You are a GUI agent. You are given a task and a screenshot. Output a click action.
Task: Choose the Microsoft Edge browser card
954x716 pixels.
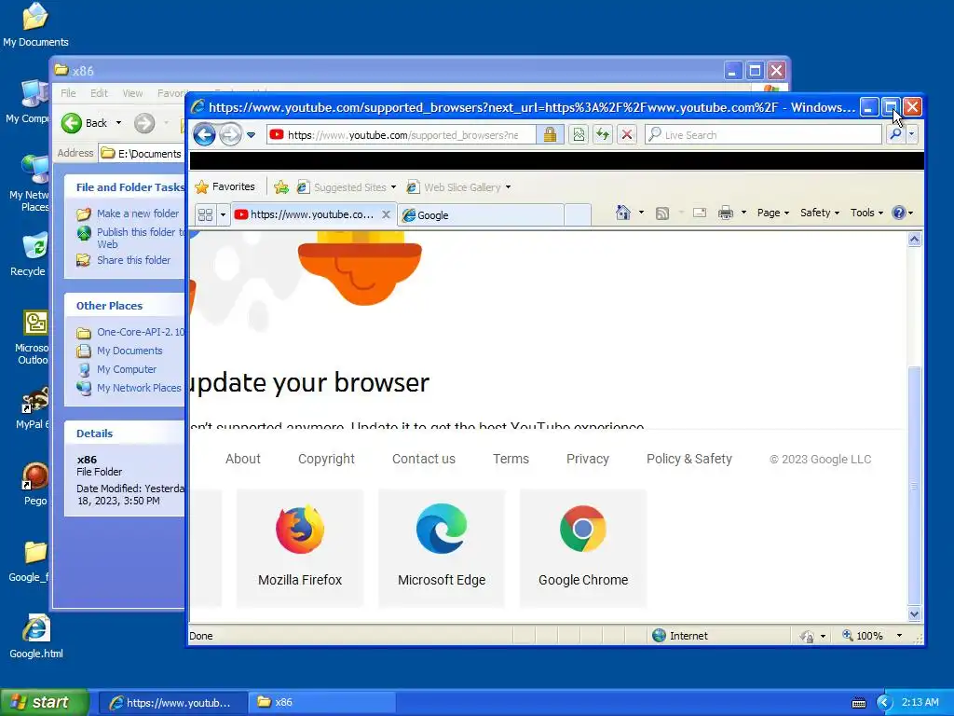(442, 548)
